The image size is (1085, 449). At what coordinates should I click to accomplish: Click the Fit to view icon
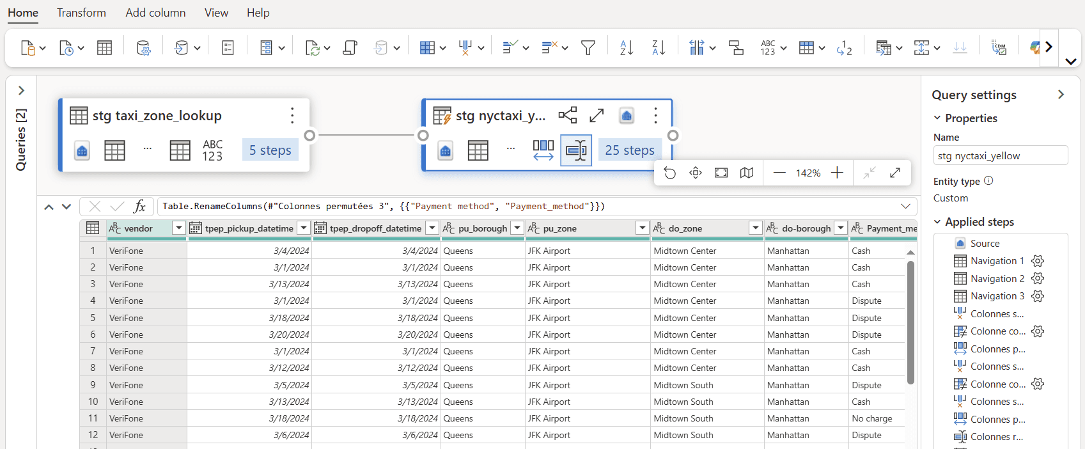[x=721, y=173]
